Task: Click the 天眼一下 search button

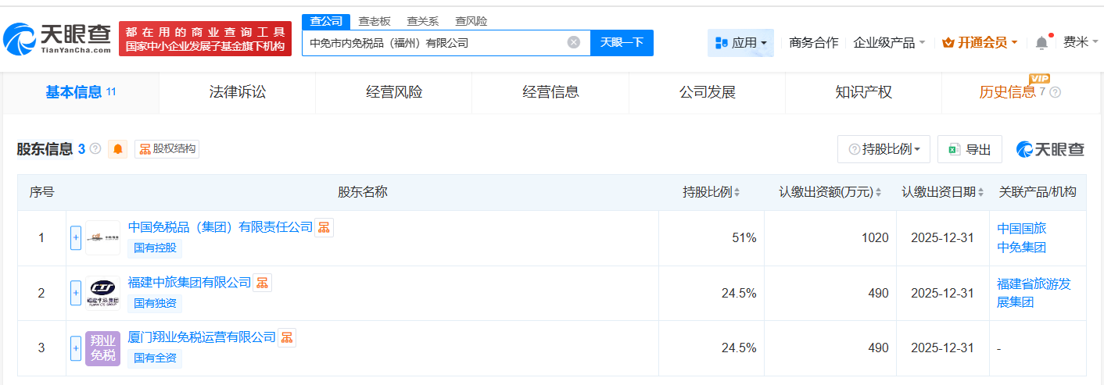Action: click(622, 43)
